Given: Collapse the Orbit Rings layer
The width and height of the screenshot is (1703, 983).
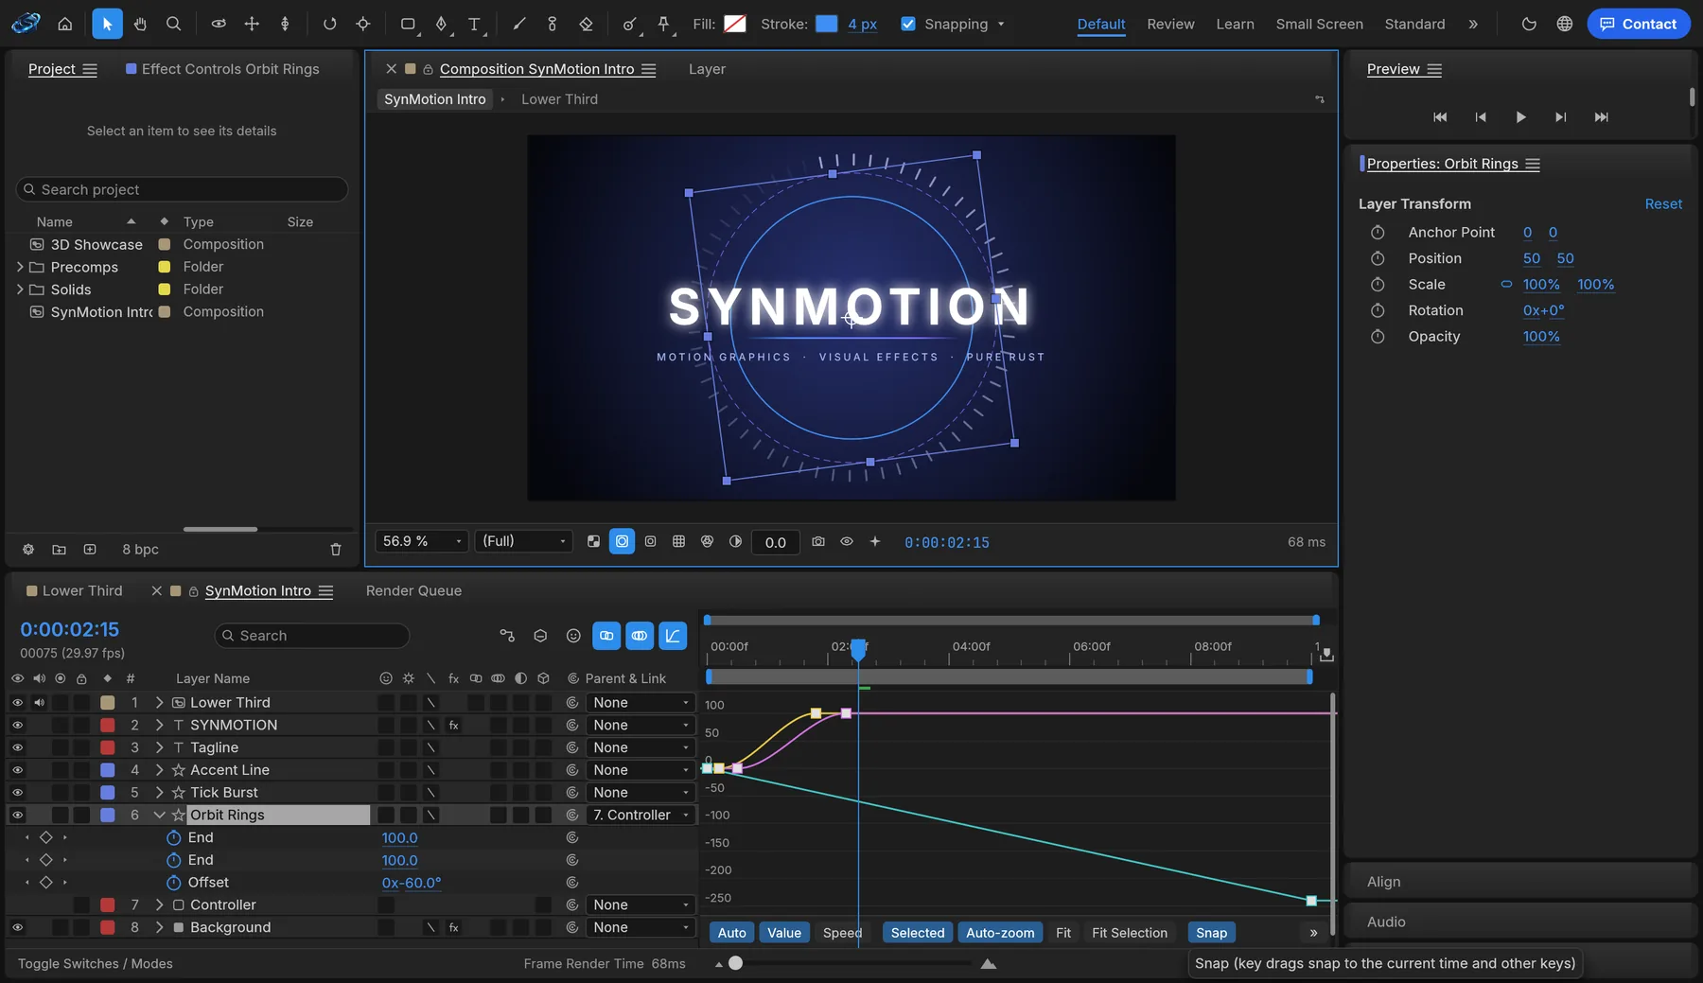Looking at the screenshot, I should click(x=159, y=815).
